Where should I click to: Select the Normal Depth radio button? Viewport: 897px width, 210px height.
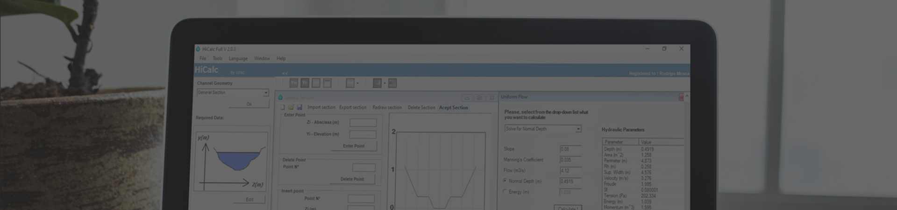(505, 181)
